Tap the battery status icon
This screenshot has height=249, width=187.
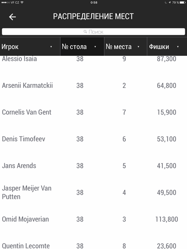182,2
